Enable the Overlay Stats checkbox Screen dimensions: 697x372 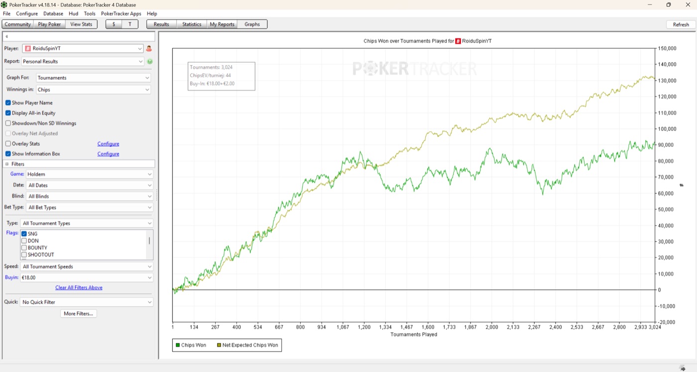pyautogui.click(x=8, y=144)
